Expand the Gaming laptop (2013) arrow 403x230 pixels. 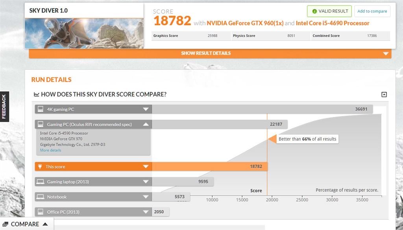point(146,182)
